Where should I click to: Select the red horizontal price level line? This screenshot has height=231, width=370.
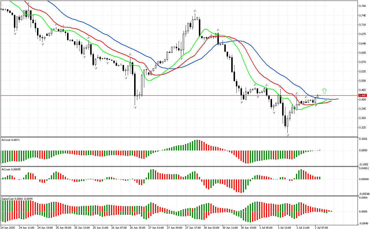173,95
